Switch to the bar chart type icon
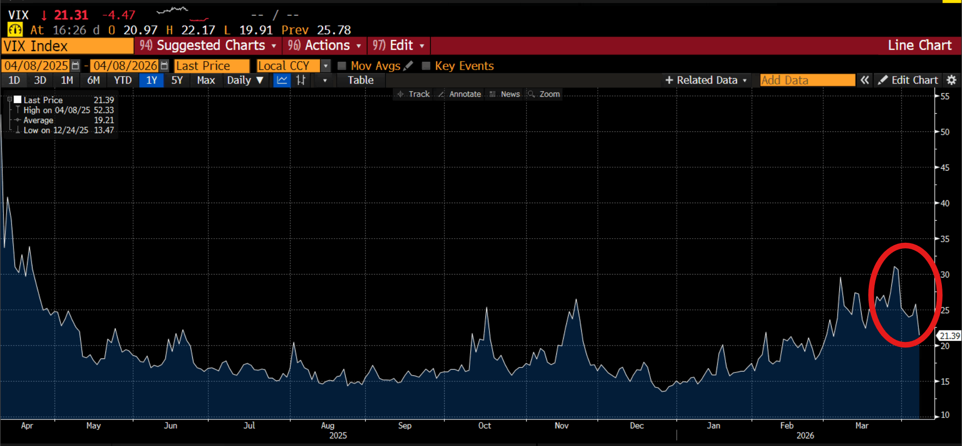 point(301,80)
